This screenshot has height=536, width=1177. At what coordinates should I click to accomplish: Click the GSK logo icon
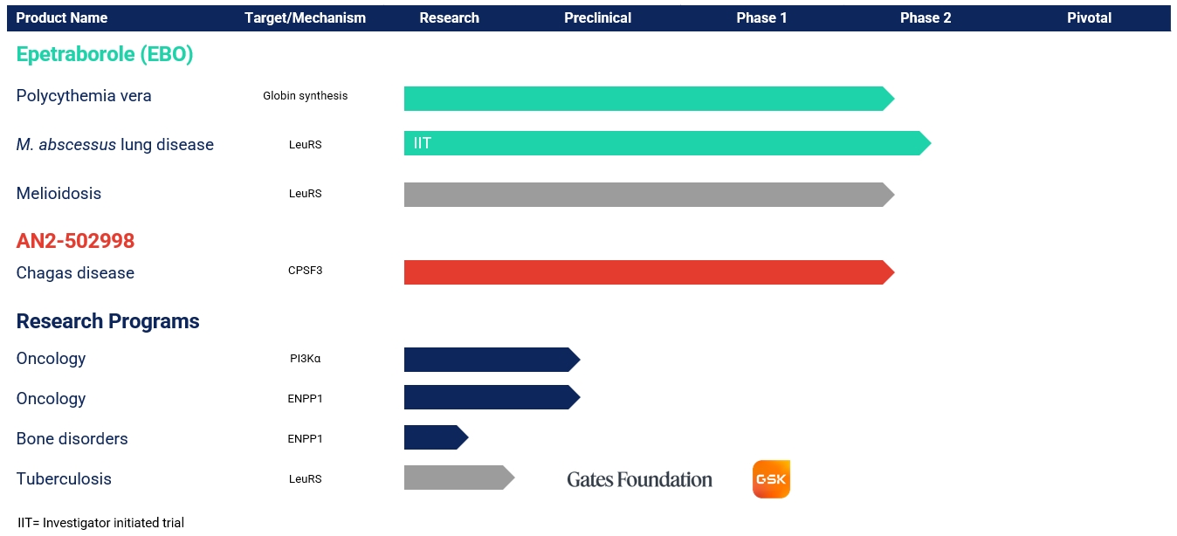tap(771, 479)
